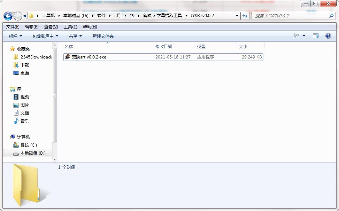Open the 查看(V) menu
Viewport: 339px width, 211px height.
click(x=51, y=27)
